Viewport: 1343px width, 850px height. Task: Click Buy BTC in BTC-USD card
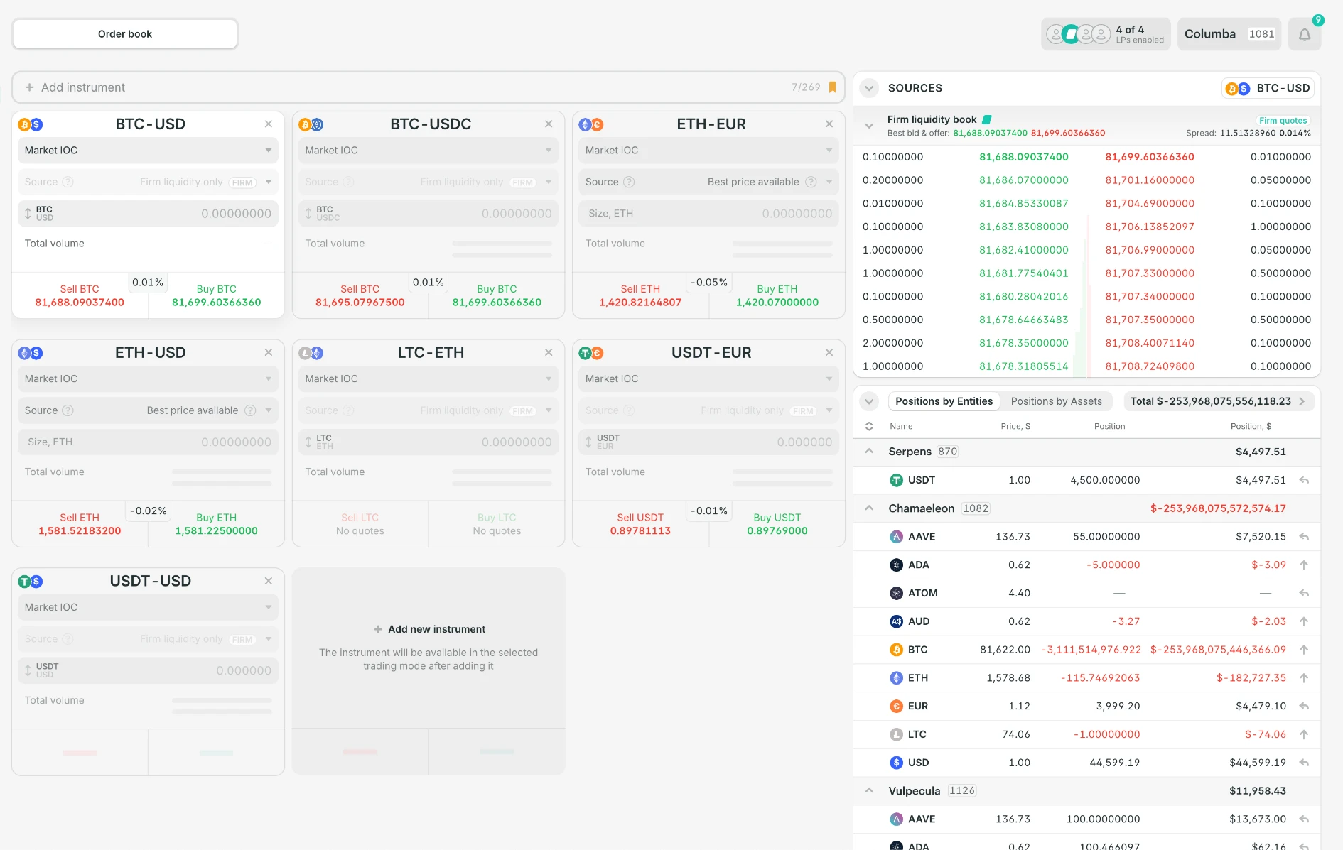[216, 295]
